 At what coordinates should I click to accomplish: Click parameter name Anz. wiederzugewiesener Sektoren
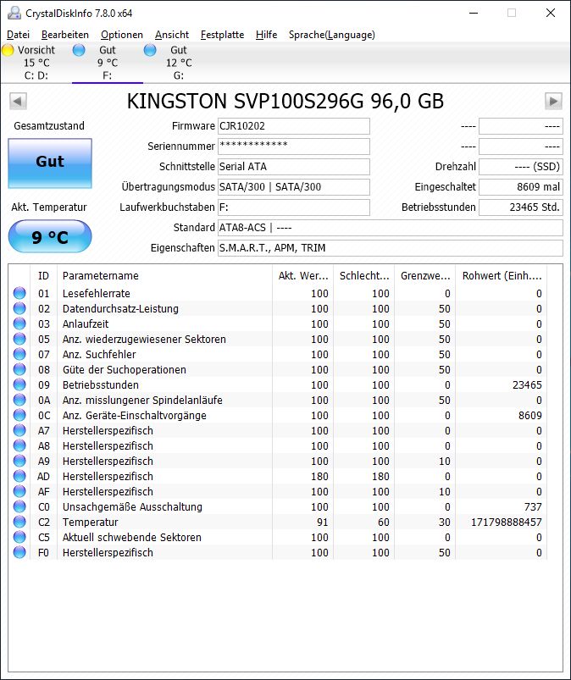click(144, 339)
